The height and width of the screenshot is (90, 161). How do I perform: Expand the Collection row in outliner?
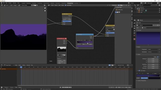coord(136,9)
